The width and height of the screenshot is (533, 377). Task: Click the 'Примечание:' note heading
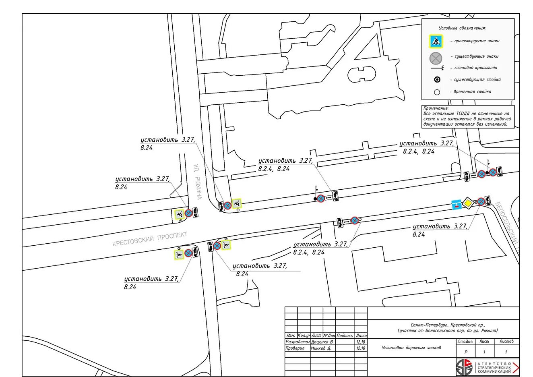[436, 108]
